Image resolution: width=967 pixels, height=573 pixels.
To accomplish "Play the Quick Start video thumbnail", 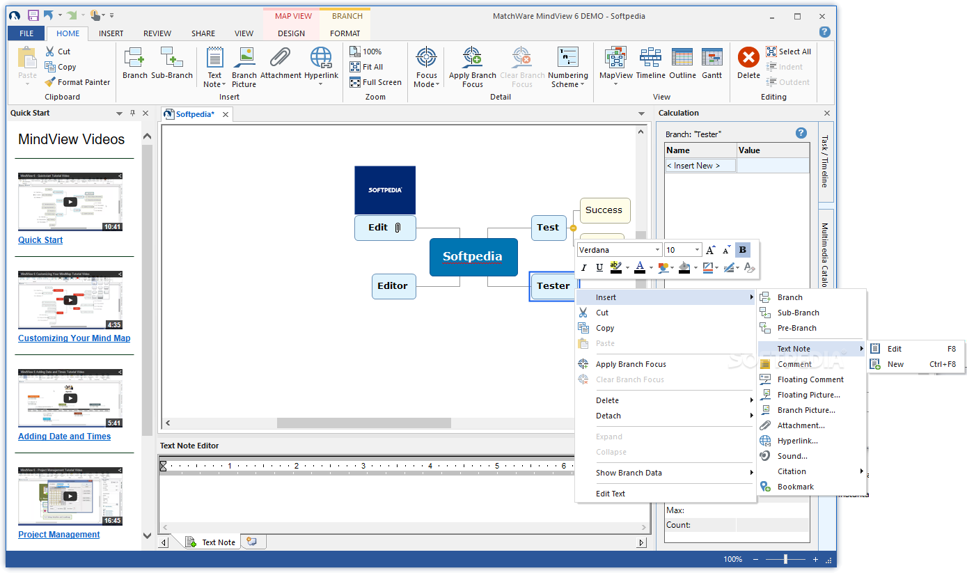I will click(70, 202).
